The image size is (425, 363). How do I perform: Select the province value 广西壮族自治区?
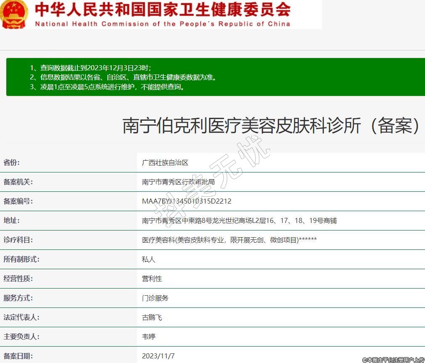(165, 163)
